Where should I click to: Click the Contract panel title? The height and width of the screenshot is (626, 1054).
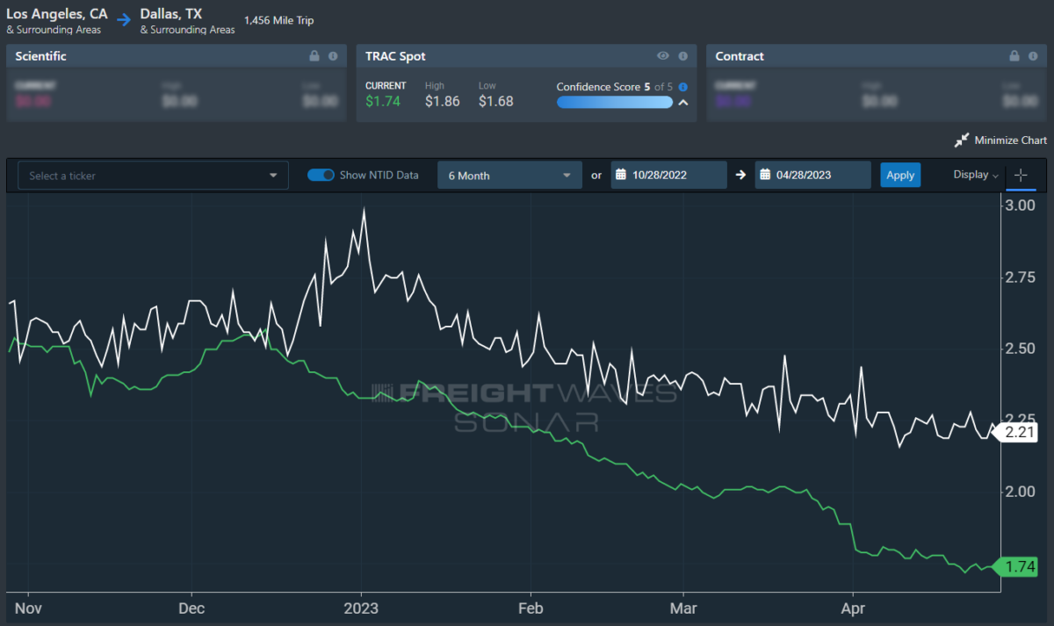coord(740,56)
